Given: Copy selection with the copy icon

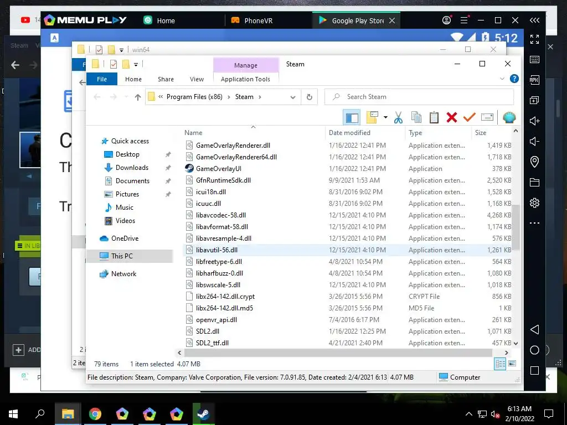Looking at the screenshot, I should 416,117.
